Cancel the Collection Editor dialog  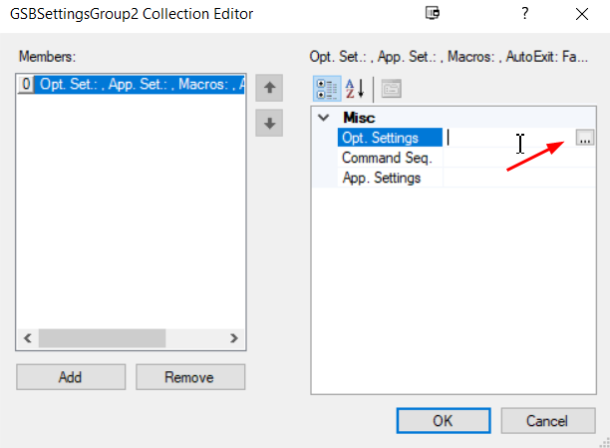[x=546, y=420]
